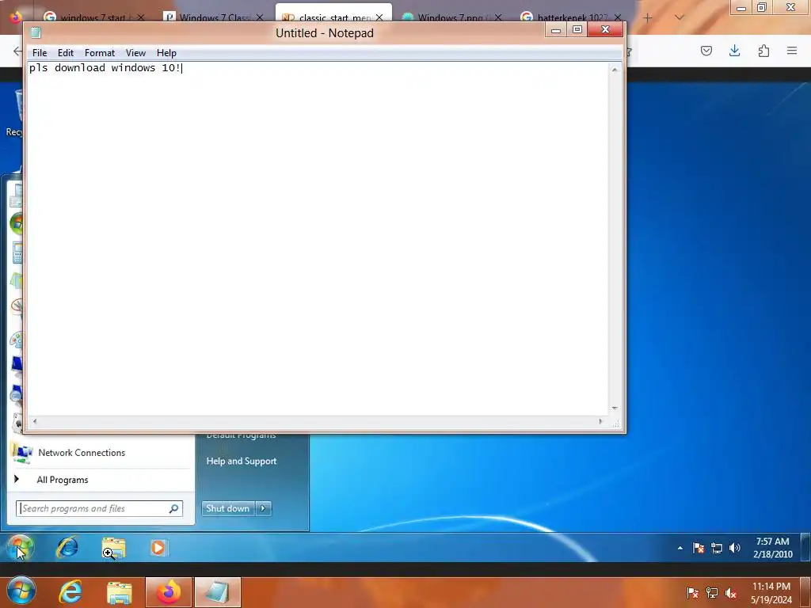The height and width of the screenshot is (608, 811).
Task: Expand the Shut down options arrow
Action: [263, 509]
